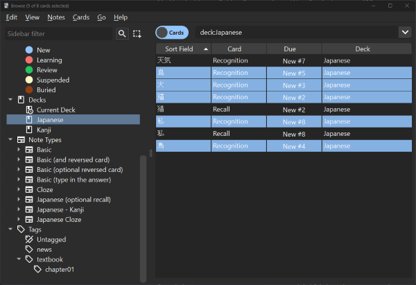Open the Edit menu

[x=12, y=17]
